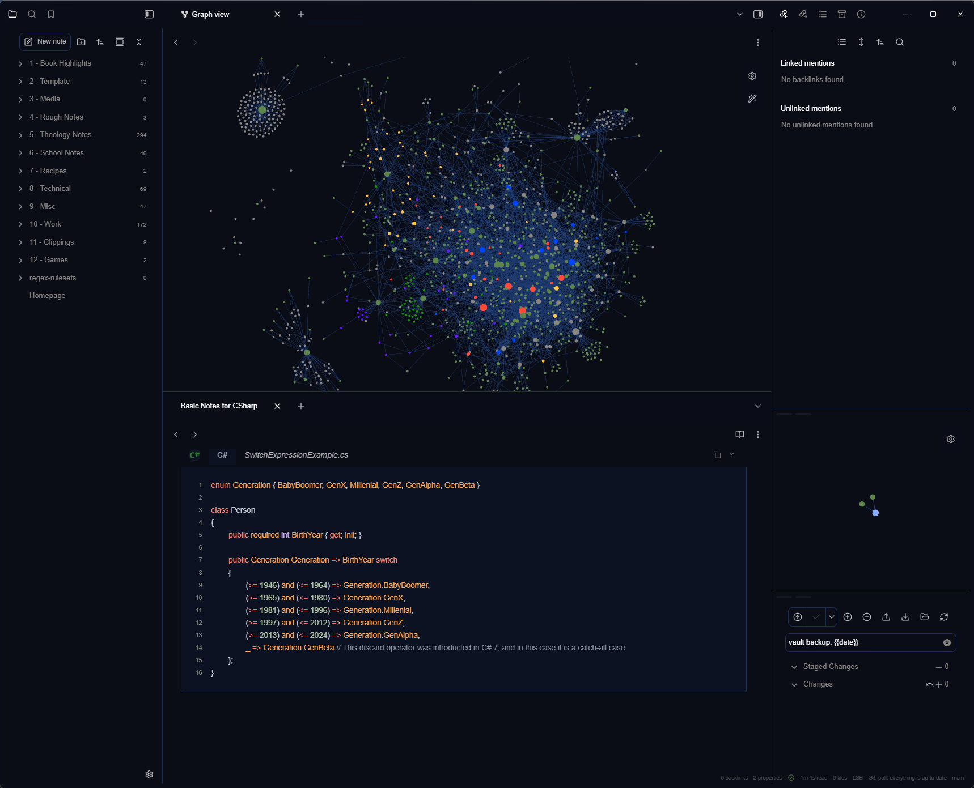974x788 pixels.
Task: Click the graph timelapse animation wand
Action: 752,99
